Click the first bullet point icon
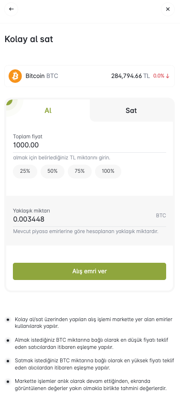180x403 pixels. click(x=8, y=319)
